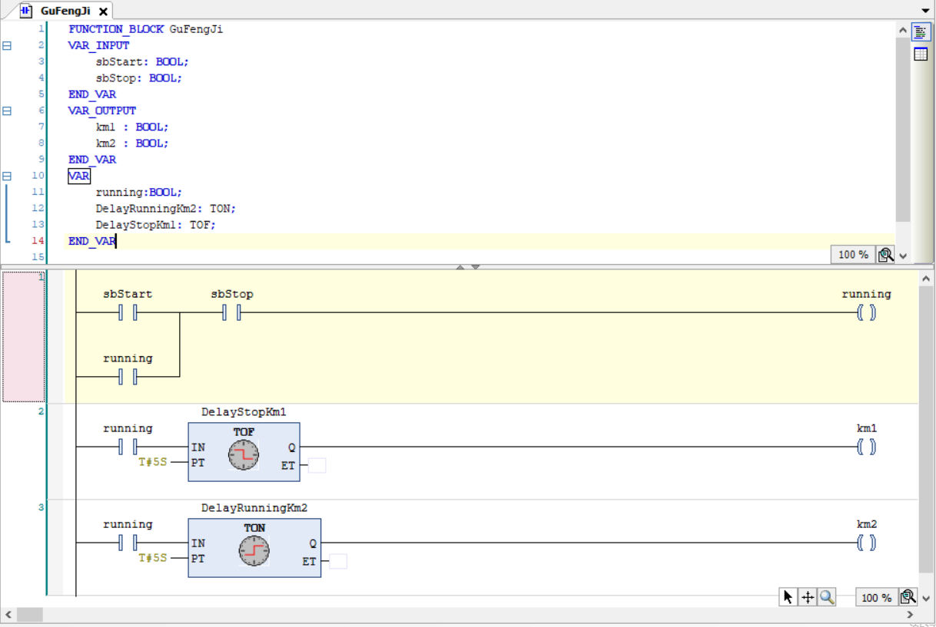Click ladder editor vertical scroll up arrow
The image size is (936, 627).
point(926,278)
